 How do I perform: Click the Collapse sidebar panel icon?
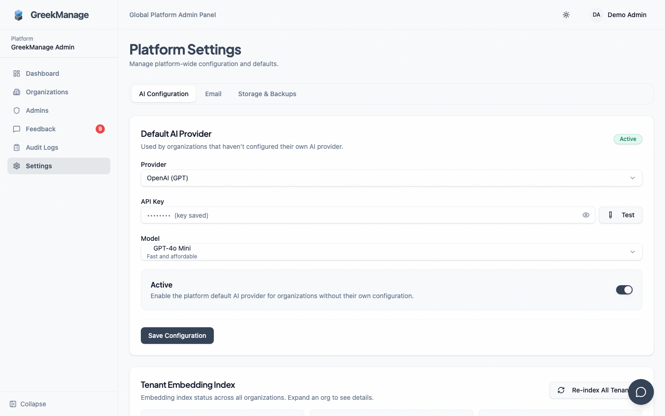click(x=13, y=404)
